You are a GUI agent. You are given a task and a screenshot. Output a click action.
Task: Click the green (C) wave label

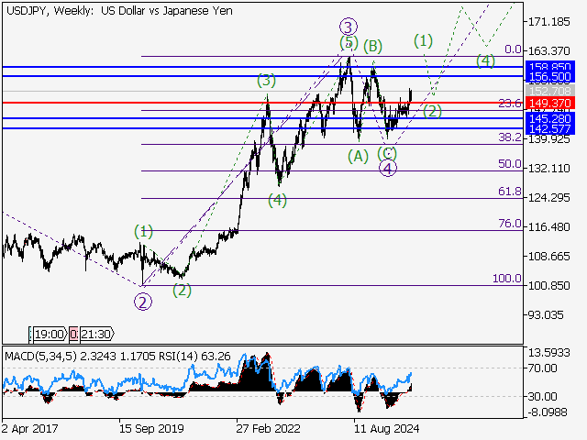[386, 152]
